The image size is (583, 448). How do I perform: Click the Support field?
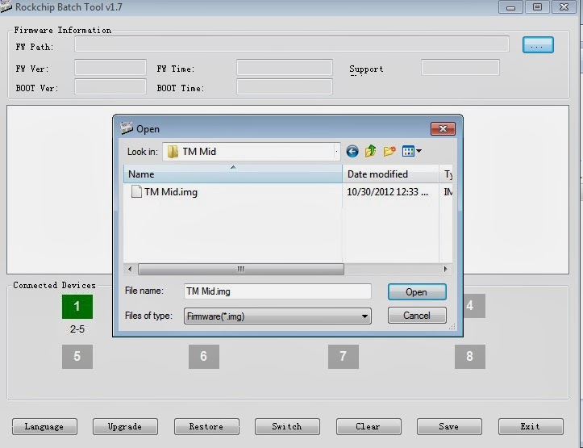[460, 68]
